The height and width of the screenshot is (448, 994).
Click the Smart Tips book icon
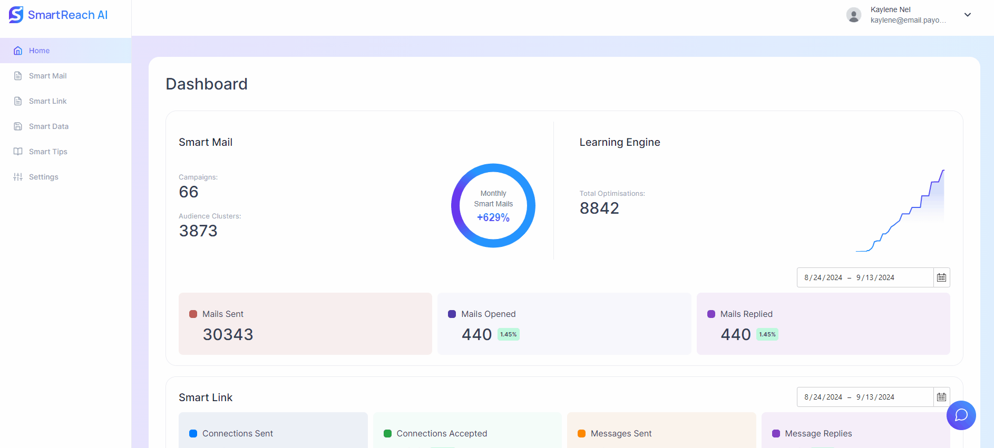point(18,152)
